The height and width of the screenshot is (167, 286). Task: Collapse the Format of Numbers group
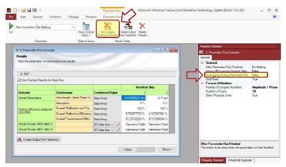(202, 83)
